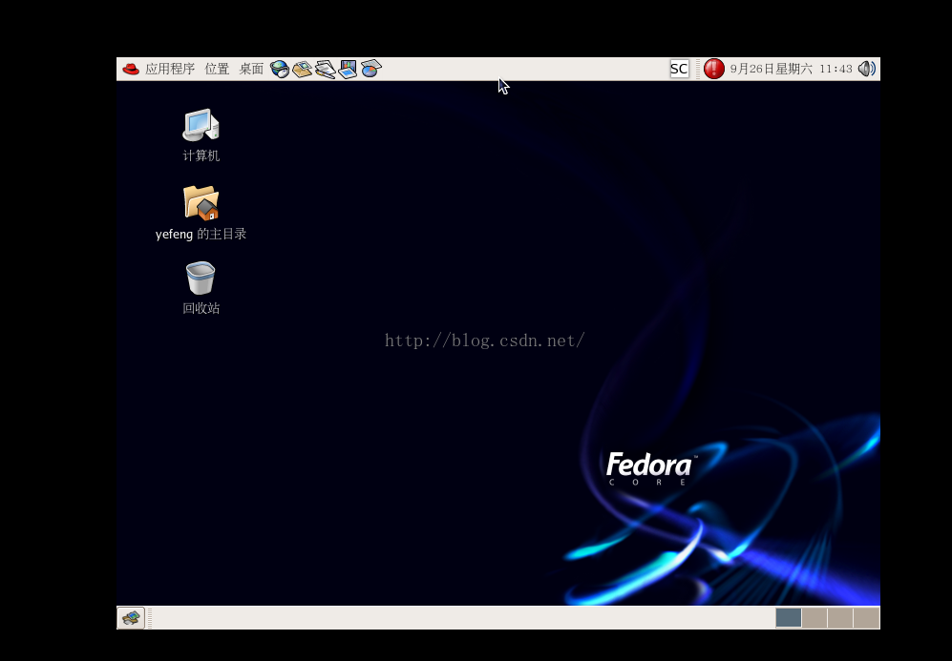
Task: Open the clock showing 9月26日星期六 11:43
Action: pos(792,69)
